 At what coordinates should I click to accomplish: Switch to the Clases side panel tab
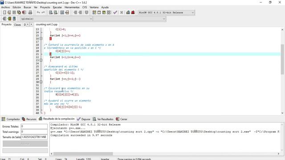[17, 25]
